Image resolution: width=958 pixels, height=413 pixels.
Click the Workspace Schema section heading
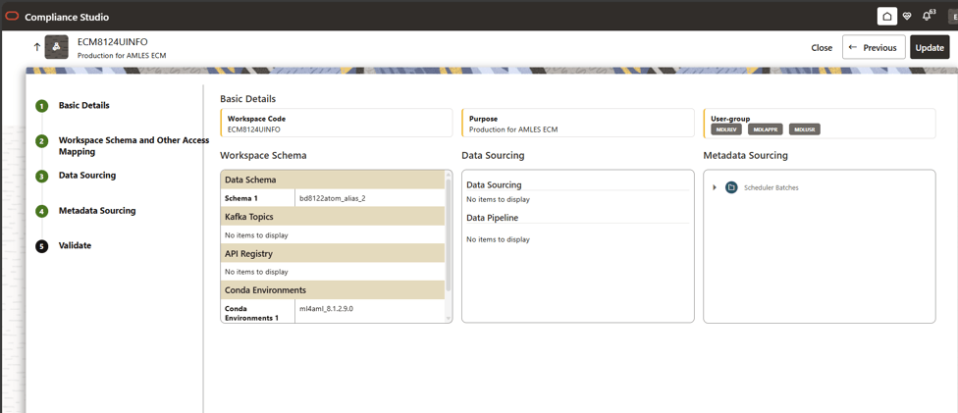pos(263,155)
